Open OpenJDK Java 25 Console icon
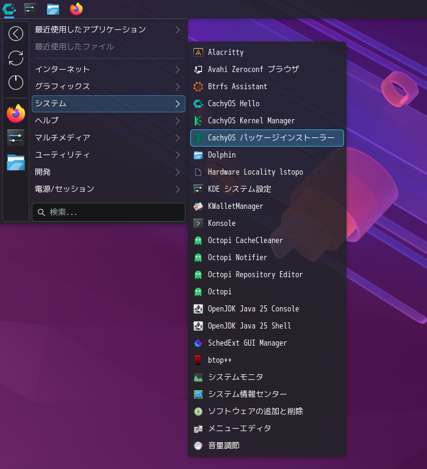Viewport: 427px width, 469px height. [x=198, y=308]
